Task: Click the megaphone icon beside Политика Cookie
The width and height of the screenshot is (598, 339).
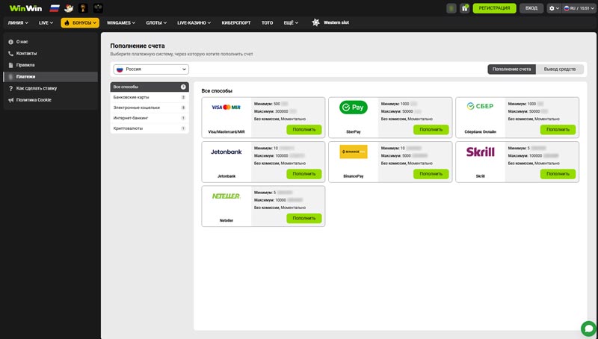Action: coord(10,100)
